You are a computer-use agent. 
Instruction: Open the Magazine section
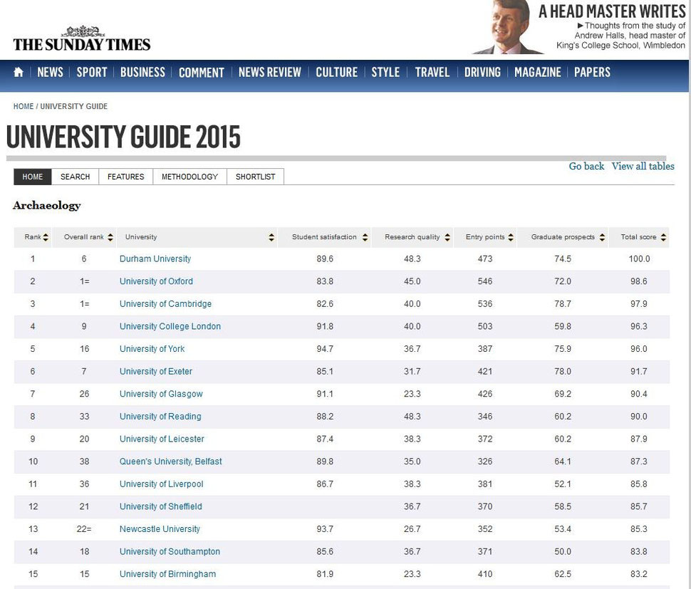point(538,72)
